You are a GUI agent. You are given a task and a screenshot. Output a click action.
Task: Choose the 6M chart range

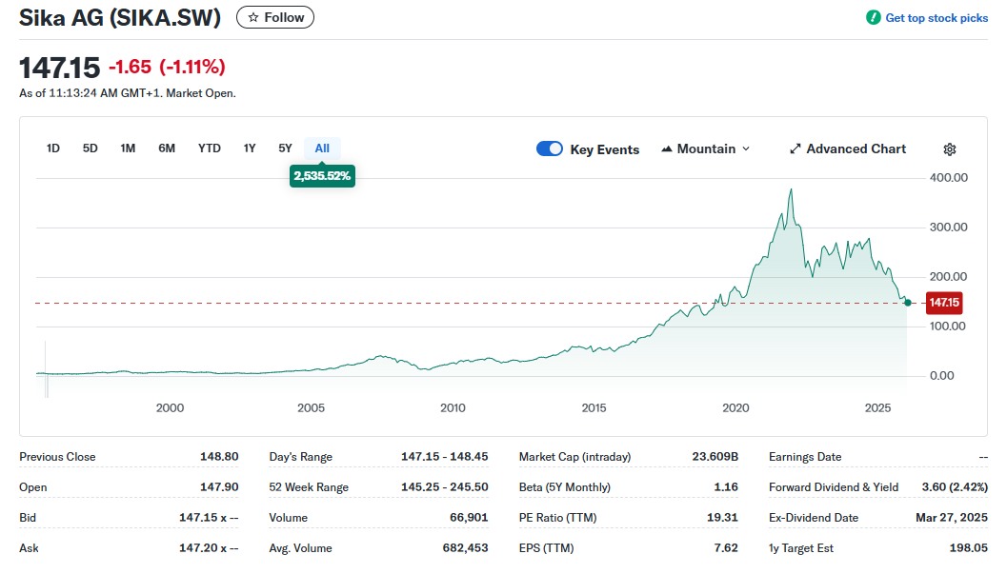167,148
